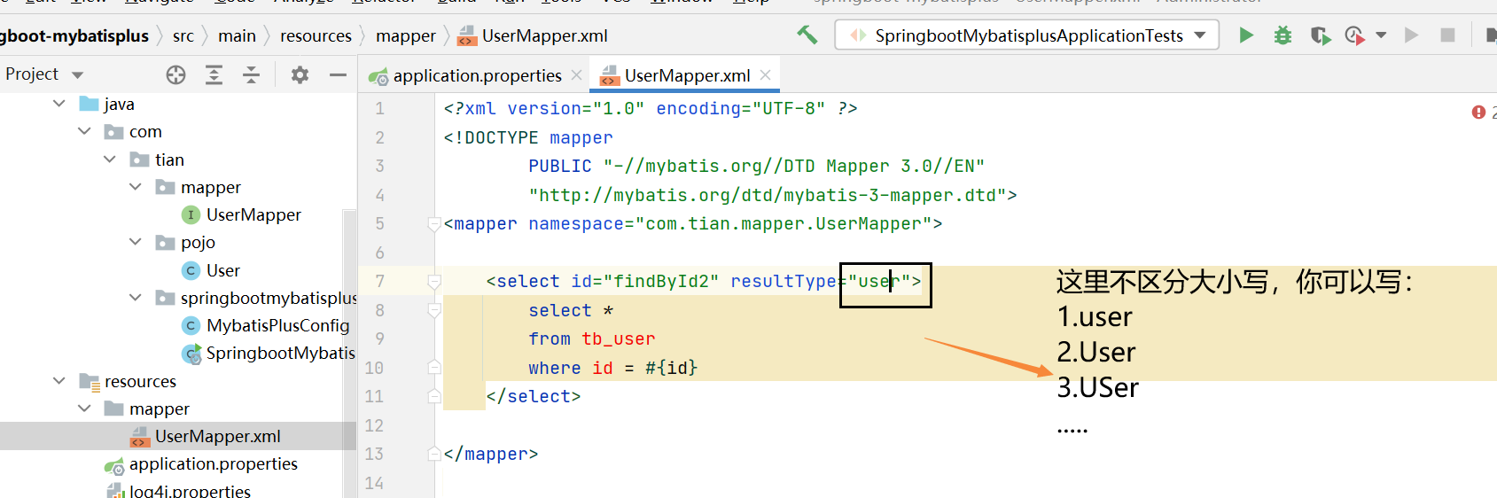Click the resources breadcrumb
Viewport: 1497px width, 498px height.
(316, 35)
